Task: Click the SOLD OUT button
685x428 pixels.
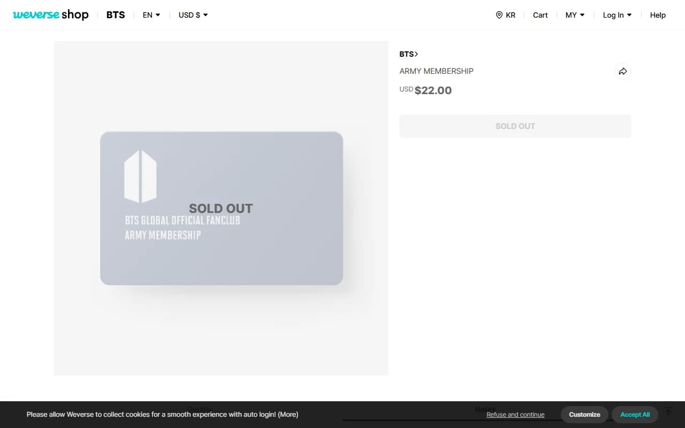Action: [x=515, y=126]
